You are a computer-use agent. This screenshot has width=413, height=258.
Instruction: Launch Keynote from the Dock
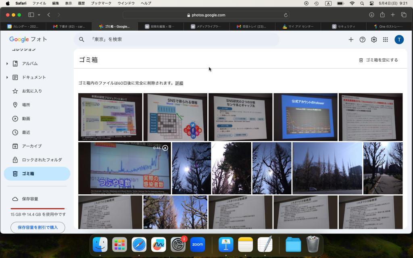[226, 244]
